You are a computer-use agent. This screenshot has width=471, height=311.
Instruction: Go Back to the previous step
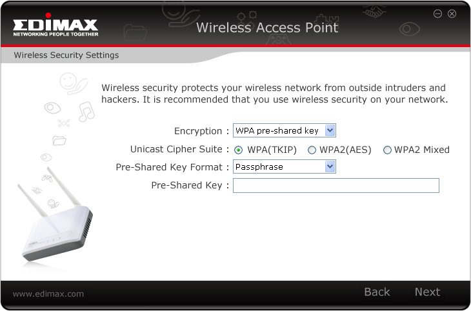(x=377, y=292)
